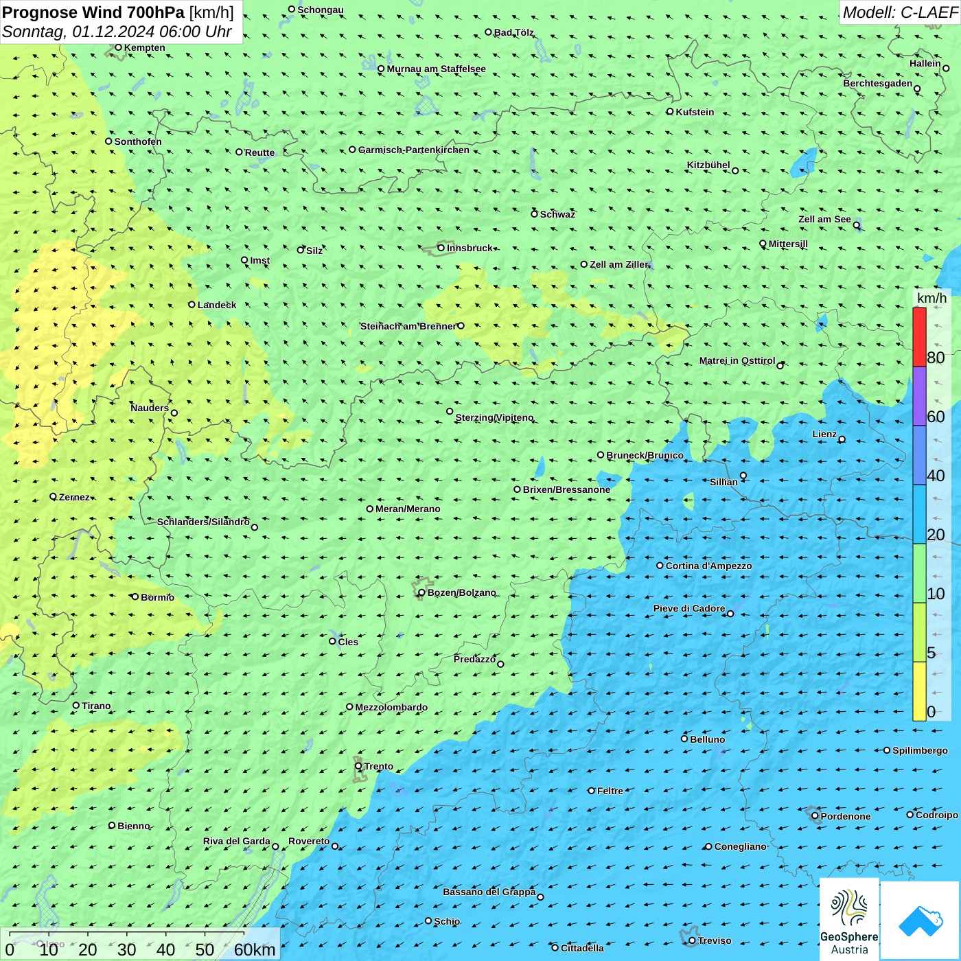This screenshot has height=961, width=961.
Task: Select the Zell am Ziller label
Action: point(618,264)
